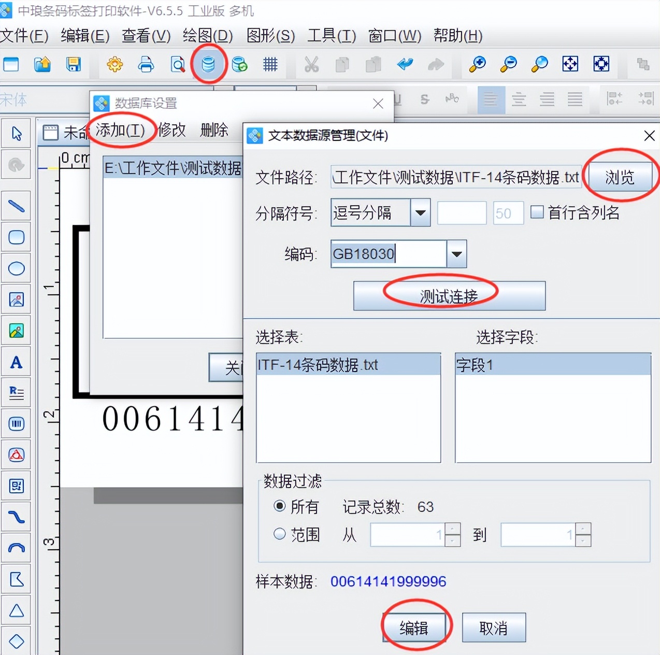
Task: Open the 编码 dropdown showing GB18030
Action: [x=455, y=254]
